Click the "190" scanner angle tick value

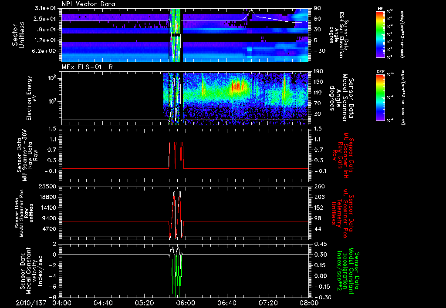[x=319, y=71]
